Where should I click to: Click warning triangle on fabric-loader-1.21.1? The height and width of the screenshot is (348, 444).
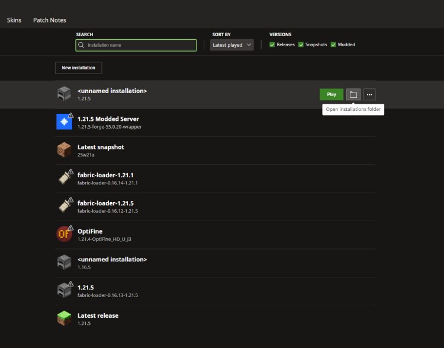[71, 171]
